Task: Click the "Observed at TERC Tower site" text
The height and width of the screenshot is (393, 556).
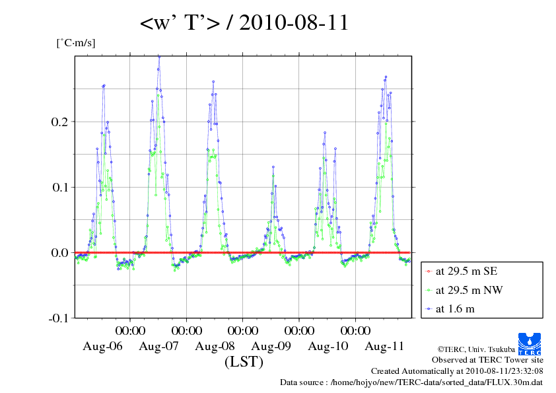Action: point(487,360)
